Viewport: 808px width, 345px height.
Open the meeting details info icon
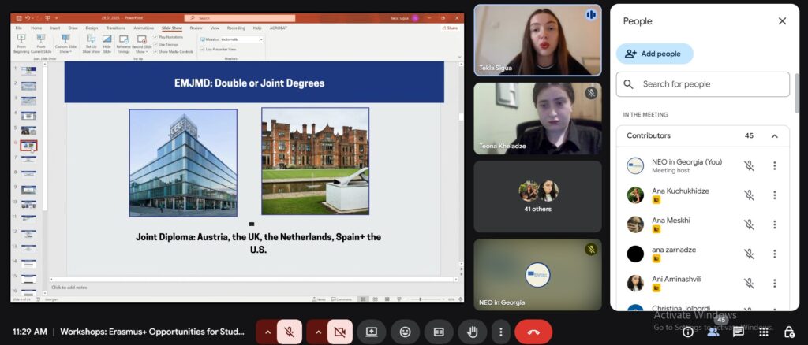point(687,332)
